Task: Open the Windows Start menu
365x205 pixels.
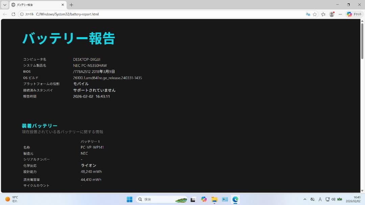Action: 129,199
